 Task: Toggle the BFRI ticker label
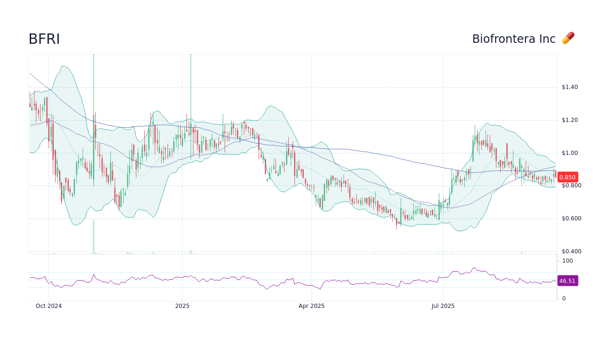[x=44, y=39]
